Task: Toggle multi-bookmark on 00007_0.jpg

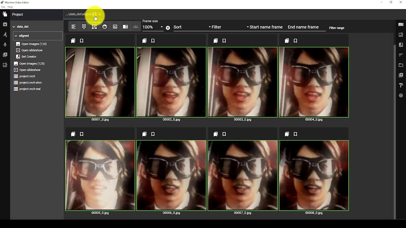Action: point(216,134)
